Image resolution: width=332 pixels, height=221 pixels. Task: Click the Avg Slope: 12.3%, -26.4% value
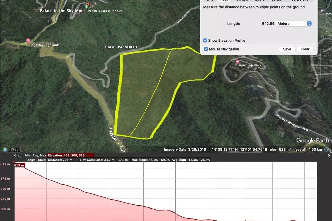pos(191,160)
